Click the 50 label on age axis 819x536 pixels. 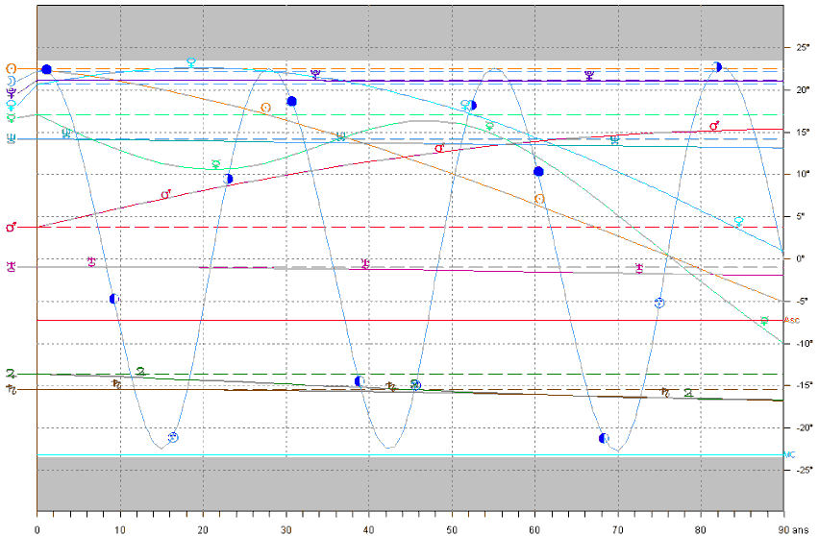coord(452,529)
